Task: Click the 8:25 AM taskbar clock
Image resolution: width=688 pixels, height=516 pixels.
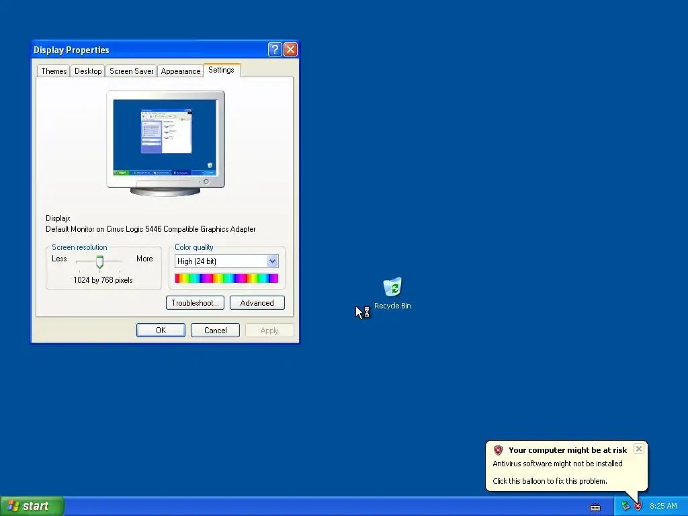Action: (x=663, y=506)
